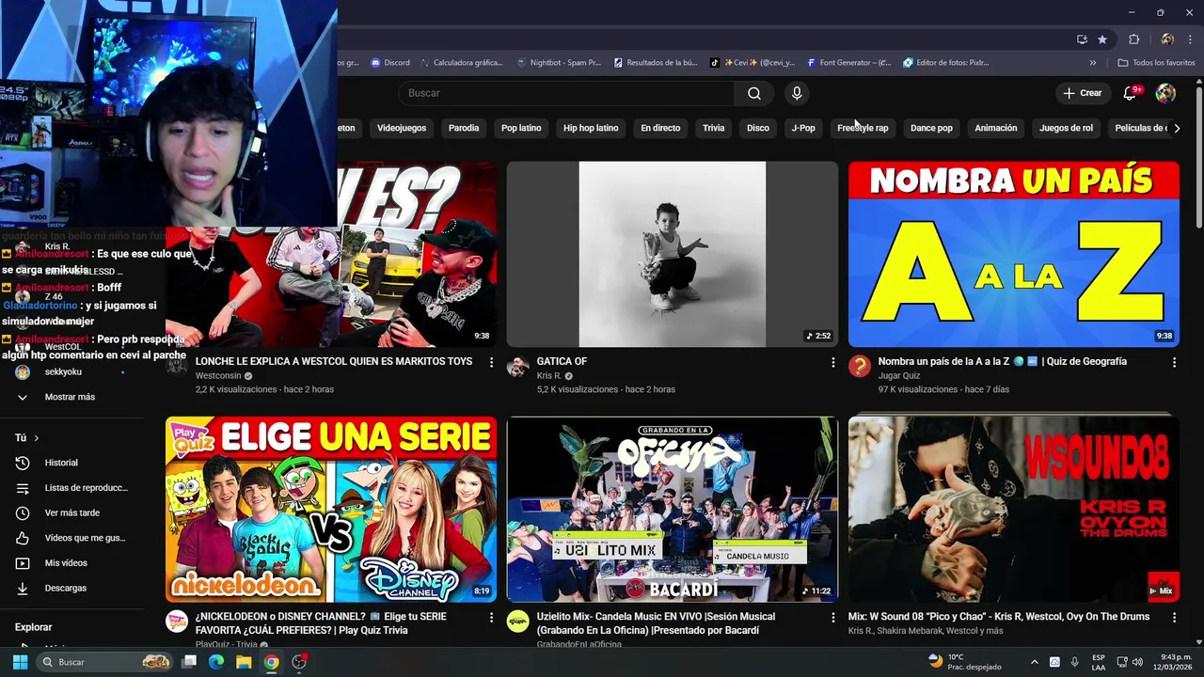Screen dimensions: 1204x677
Task: Click GrabandoEnLaOficina channel avatar
Action: click(517, 622)
